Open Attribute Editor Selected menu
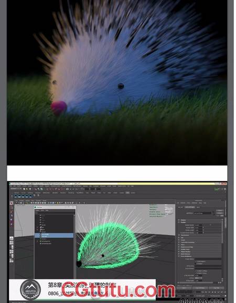The width and height of the screenshot is (236, 303). [x=183, y=203]
